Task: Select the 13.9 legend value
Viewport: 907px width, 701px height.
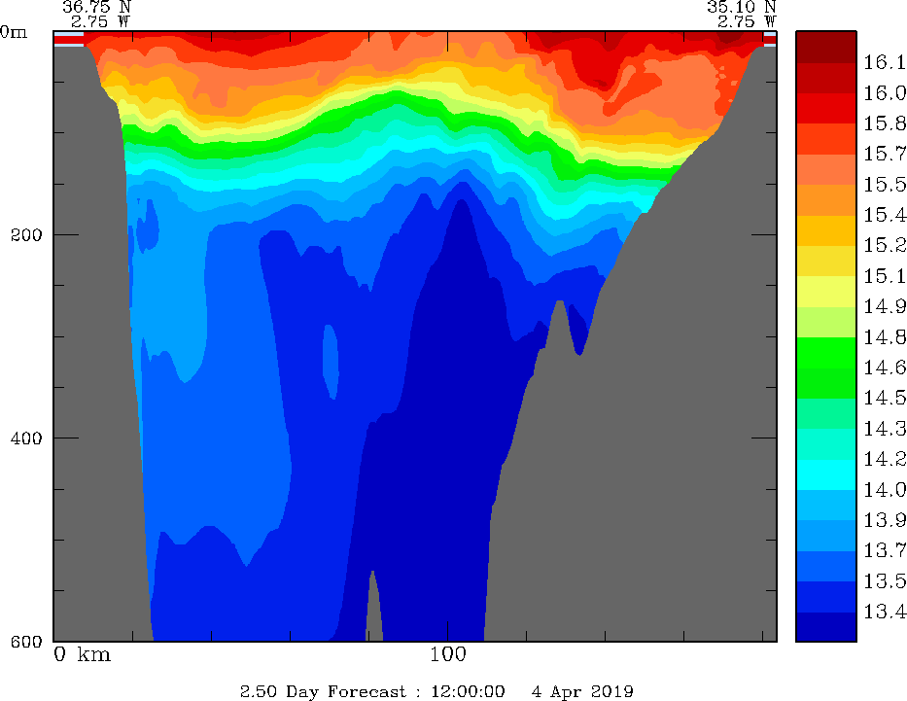Action: pos(885,520)
